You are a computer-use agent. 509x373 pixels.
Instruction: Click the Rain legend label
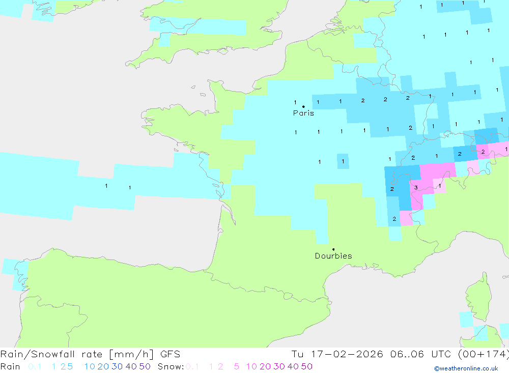click(x=10, y=366)
